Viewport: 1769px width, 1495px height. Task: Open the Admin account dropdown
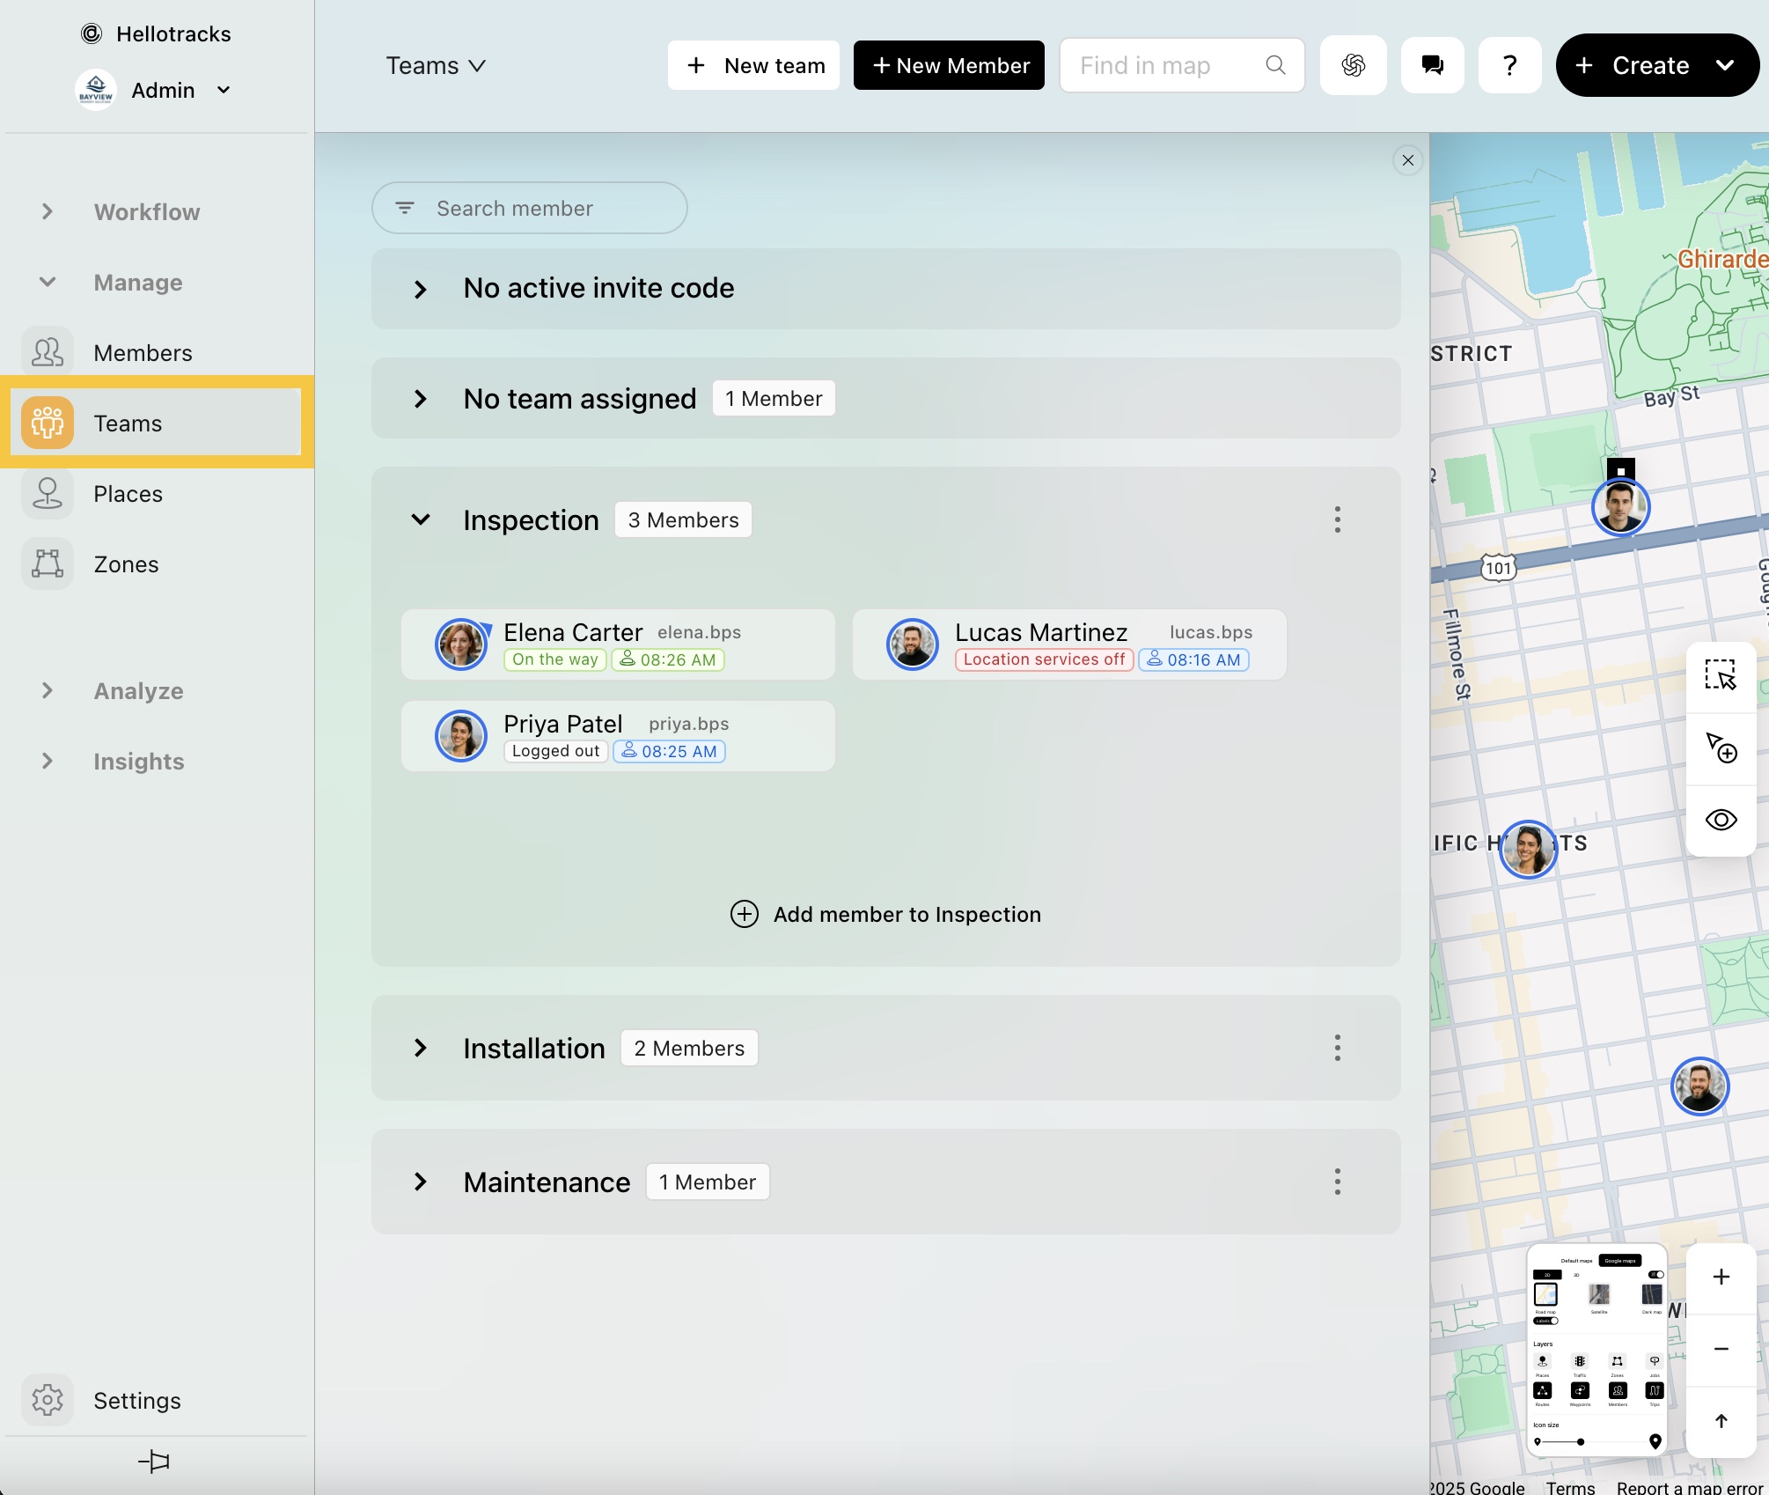[x=224, y=90]
